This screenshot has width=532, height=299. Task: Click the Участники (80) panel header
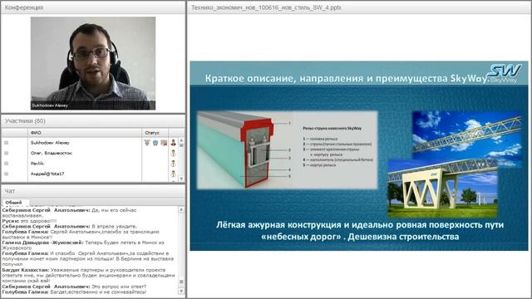(93, 121)
